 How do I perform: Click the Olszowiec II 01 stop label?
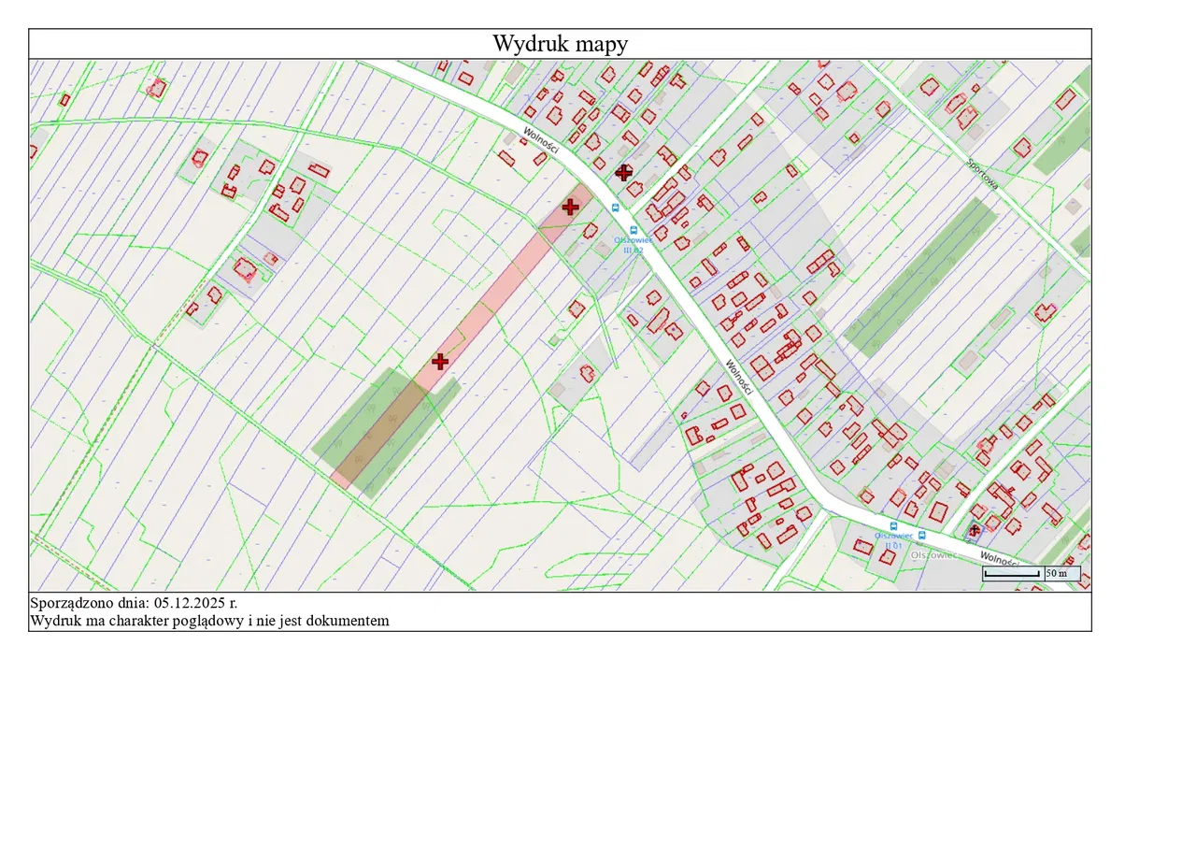tap(893, 540)
